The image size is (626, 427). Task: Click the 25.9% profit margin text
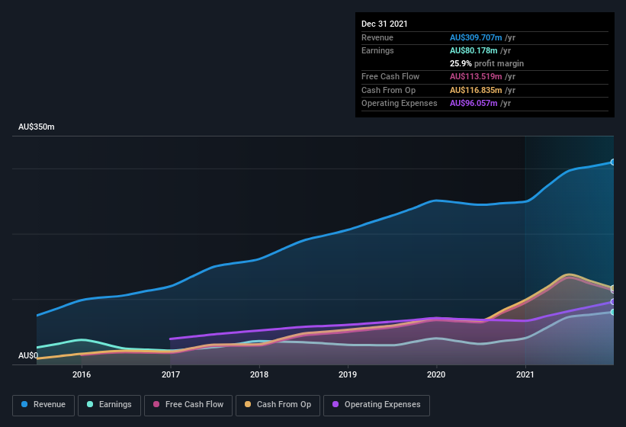click(486, 63)
